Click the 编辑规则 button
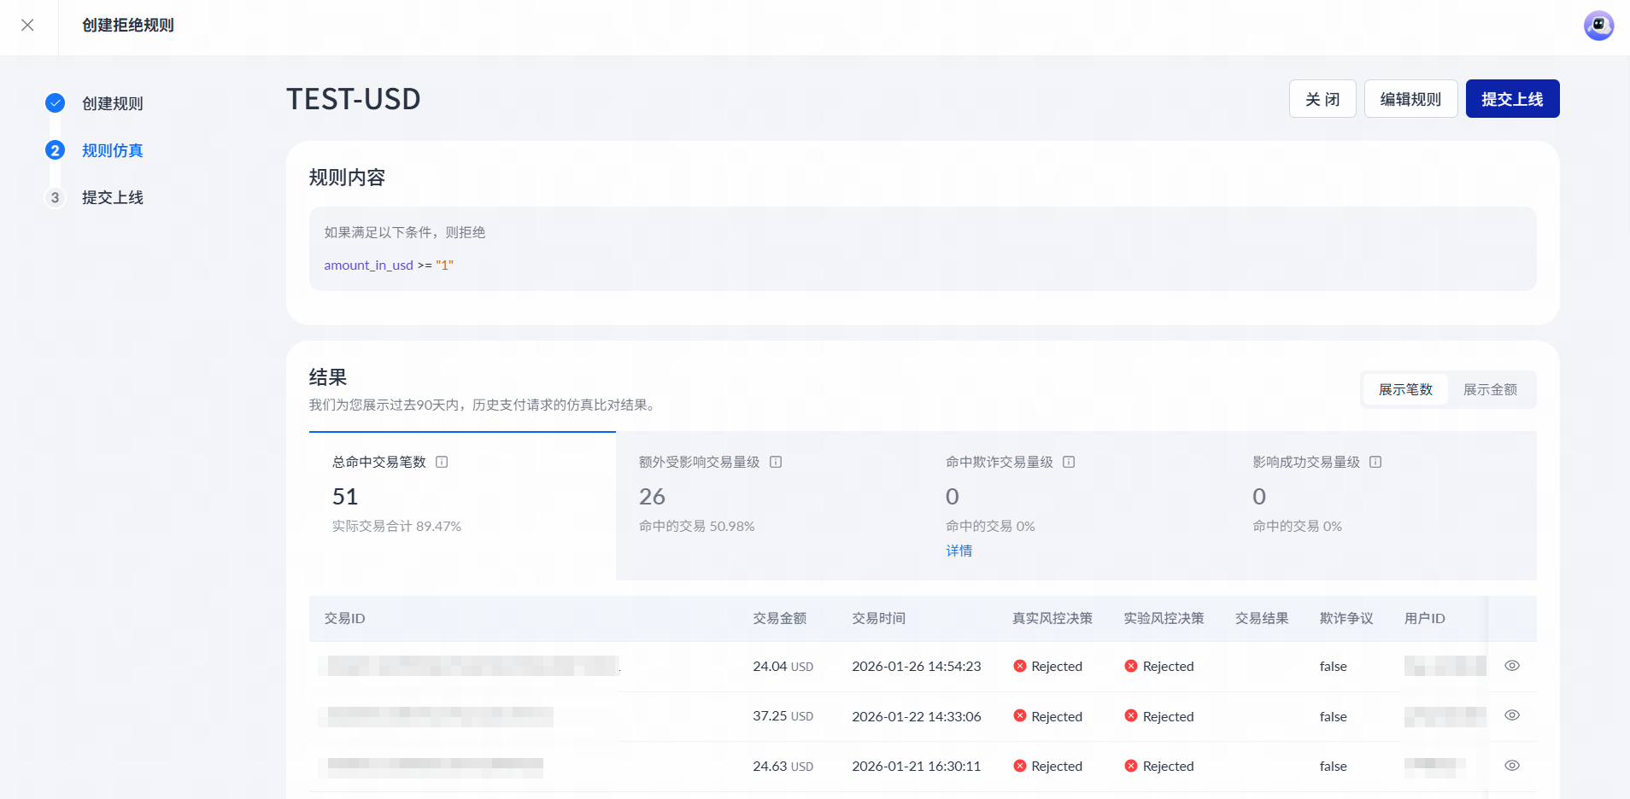Image resolution: width=1630 pixels, height=799 pixels. click(1410, 99)
